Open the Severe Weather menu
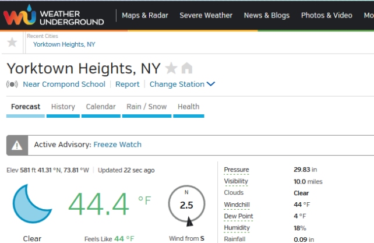The width and height of the screenshot is (374, 243). pyautogui.click(x=206, y=16)
